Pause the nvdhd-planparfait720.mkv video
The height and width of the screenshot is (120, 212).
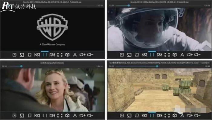click(x=45, y=115)
